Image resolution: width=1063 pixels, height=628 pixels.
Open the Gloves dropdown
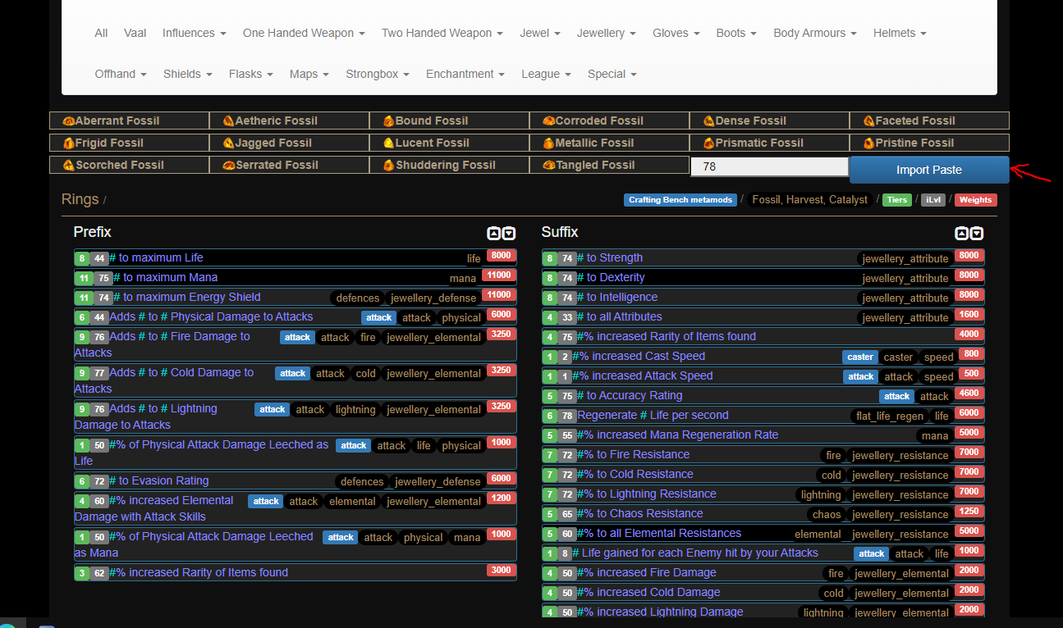[676, 33]
